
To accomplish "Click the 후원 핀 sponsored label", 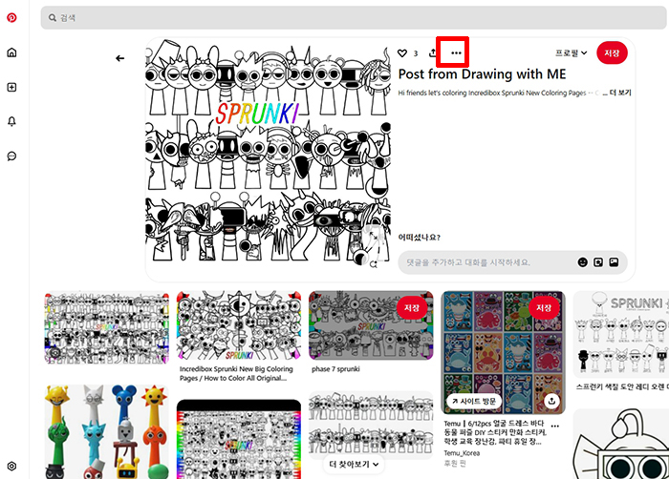I will click(x=454, y=463).
